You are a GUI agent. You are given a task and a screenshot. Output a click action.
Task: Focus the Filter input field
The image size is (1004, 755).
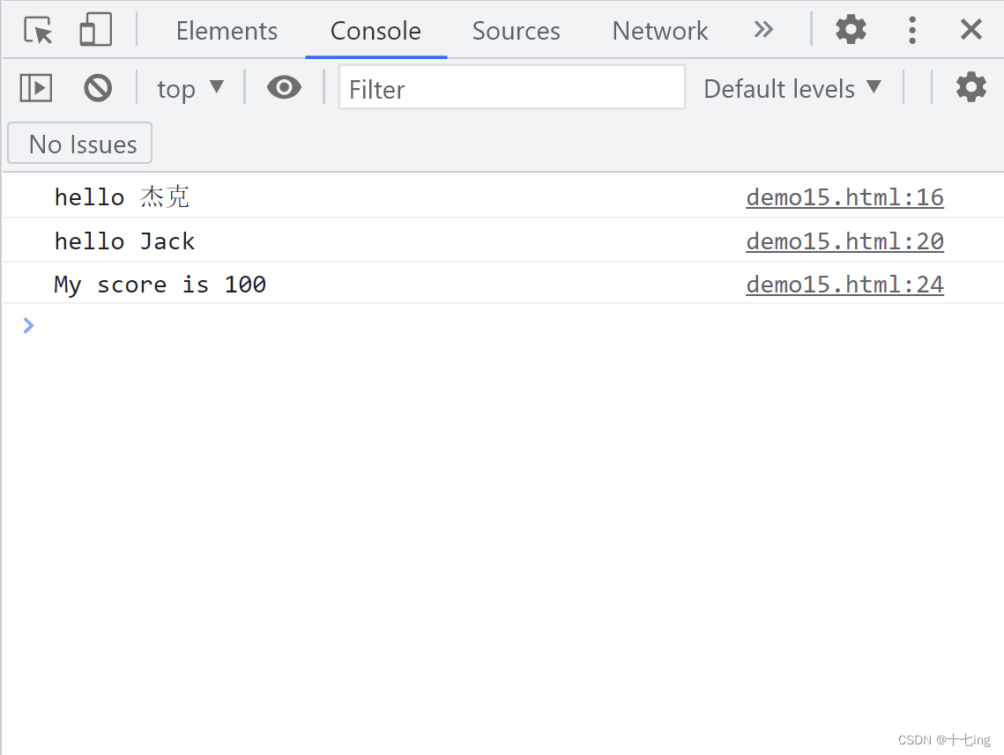coord(511,87)
